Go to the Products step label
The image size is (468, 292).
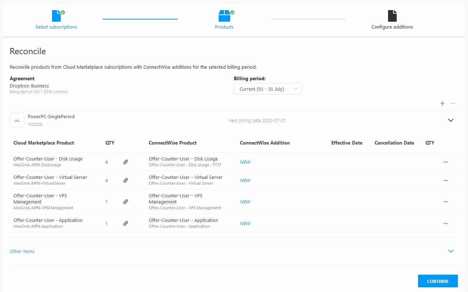pyautogui.click(x=224, y=27)
